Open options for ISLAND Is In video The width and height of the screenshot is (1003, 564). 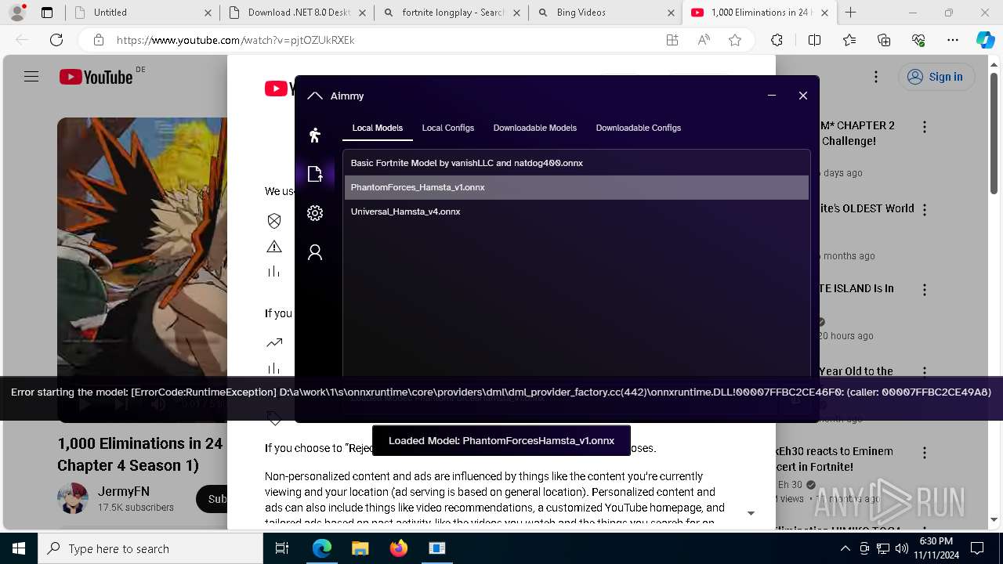pos(925,290)
